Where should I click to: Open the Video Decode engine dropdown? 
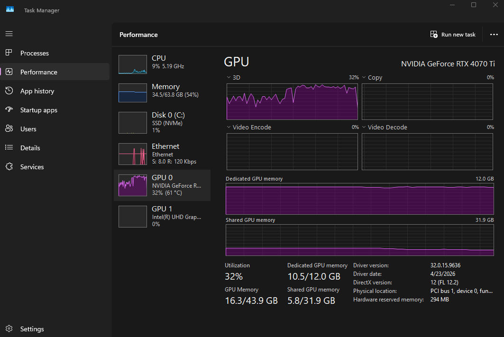click(x=364, y=127)
